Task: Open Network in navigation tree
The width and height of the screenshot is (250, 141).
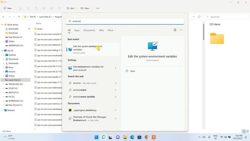Action: [x=11, y=110]
